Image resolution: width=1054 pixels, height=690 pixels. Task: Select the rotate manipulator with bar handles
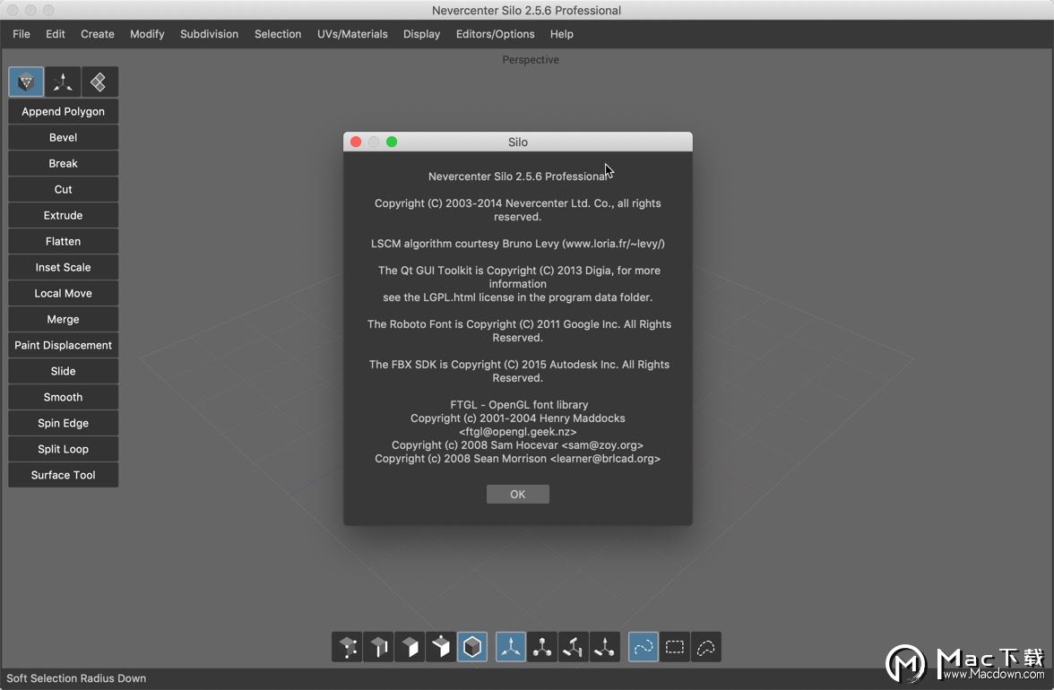click(574, 647)
